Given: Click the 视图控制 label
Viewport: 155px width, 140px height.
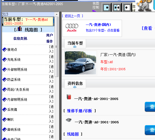Looking at the screenshot, I should tap(96, 5).
